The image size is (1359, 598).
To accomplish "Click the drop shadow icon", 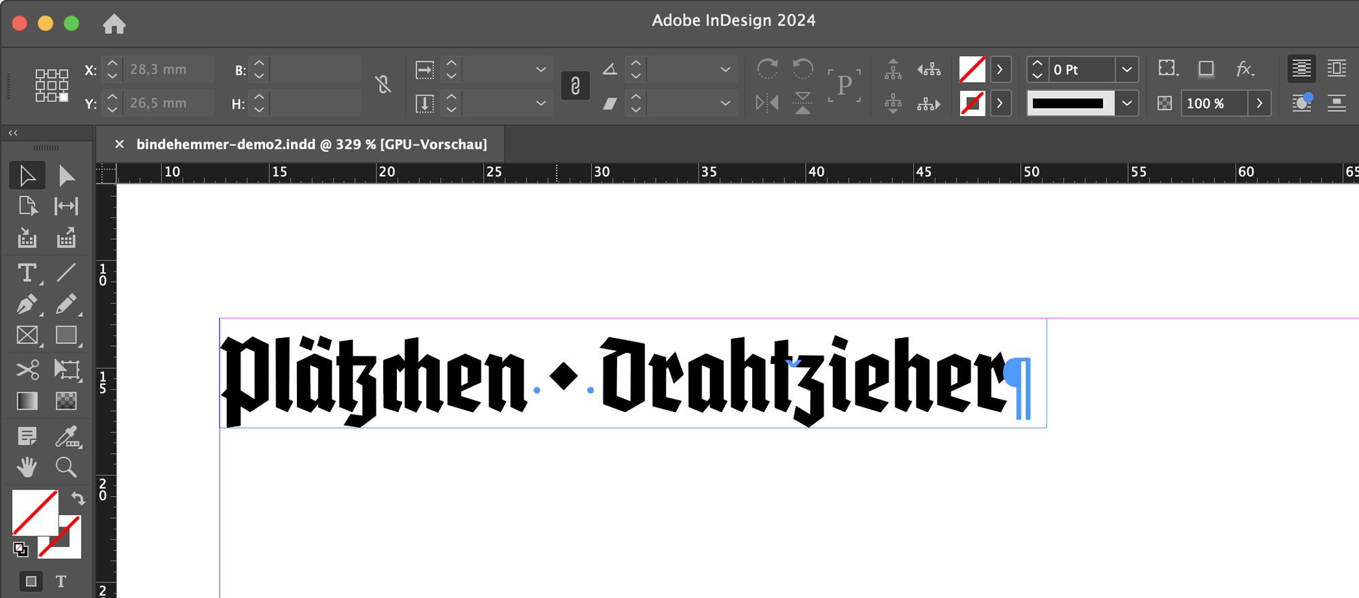I will point(1206,69).
